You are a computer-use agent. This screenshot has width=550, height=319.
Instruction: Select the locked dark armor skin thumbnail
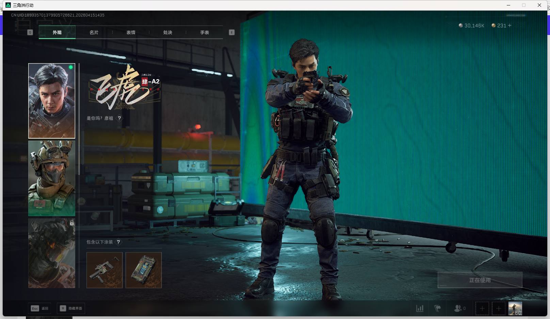point(52,253)
